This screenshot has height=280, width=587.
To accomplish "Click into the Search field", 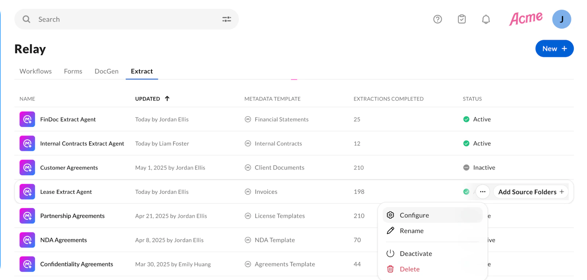I will coord(127,19).
